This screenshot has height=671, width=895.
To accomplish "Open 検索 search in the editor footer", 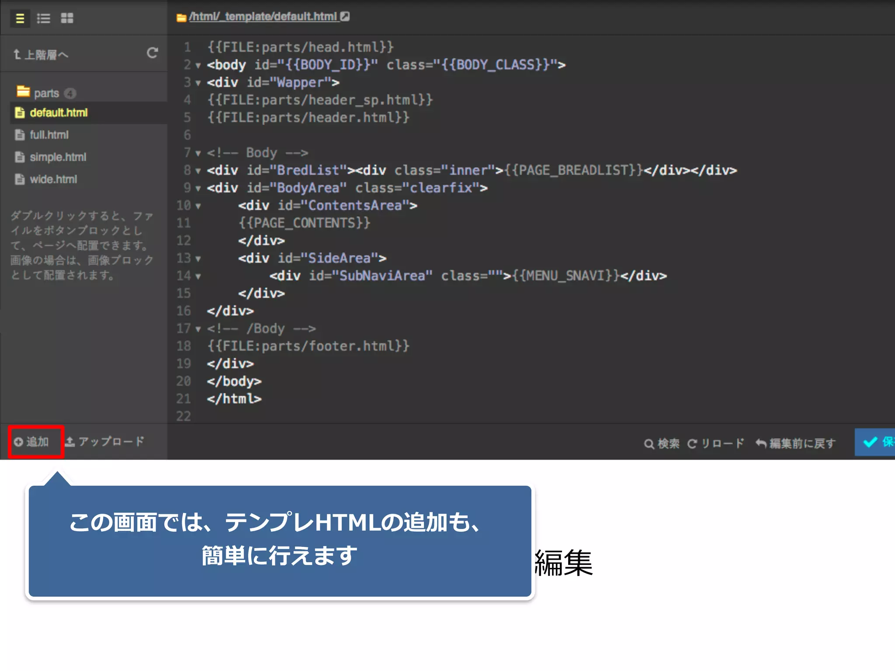I will 662,443.
